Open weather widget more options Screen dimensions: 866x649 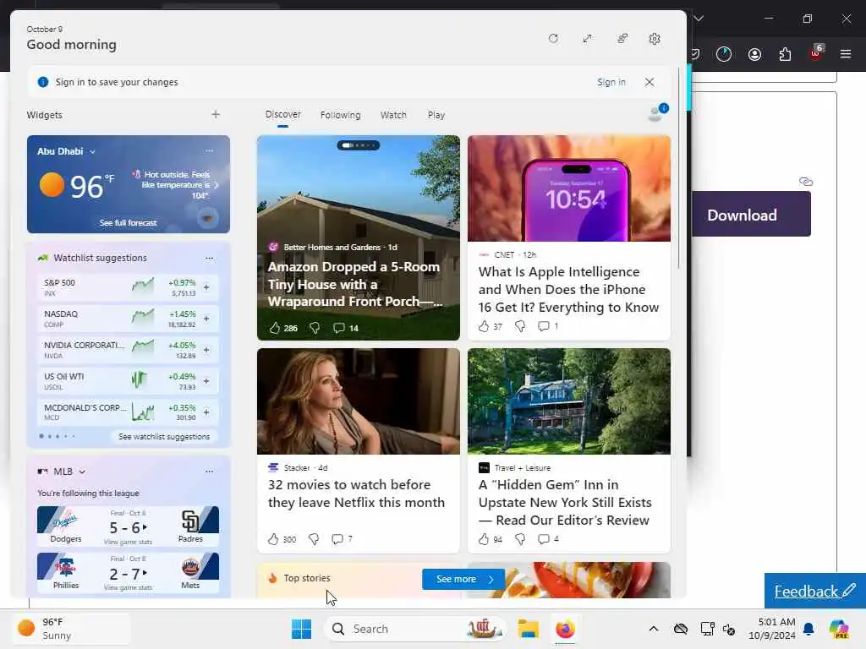click(x=209, y=150)
